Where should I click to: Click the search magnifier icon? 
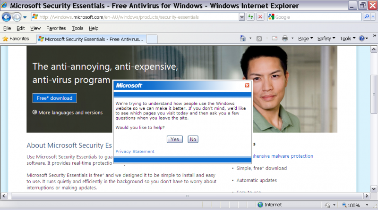pyautogui.click(x=367, y=16)
